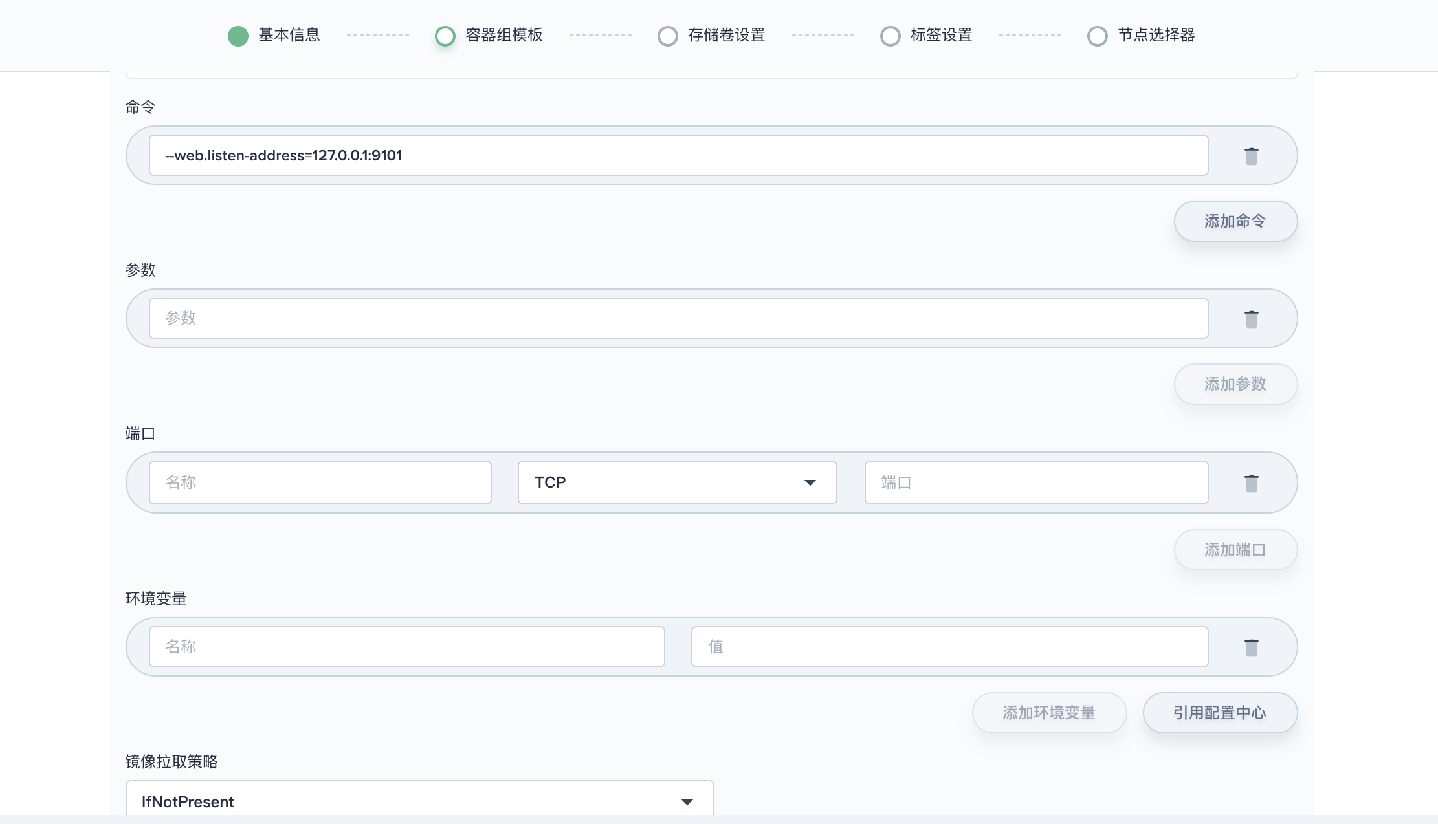
Task: Open the TCP protocol dropdown
Action: pos(677,482)
